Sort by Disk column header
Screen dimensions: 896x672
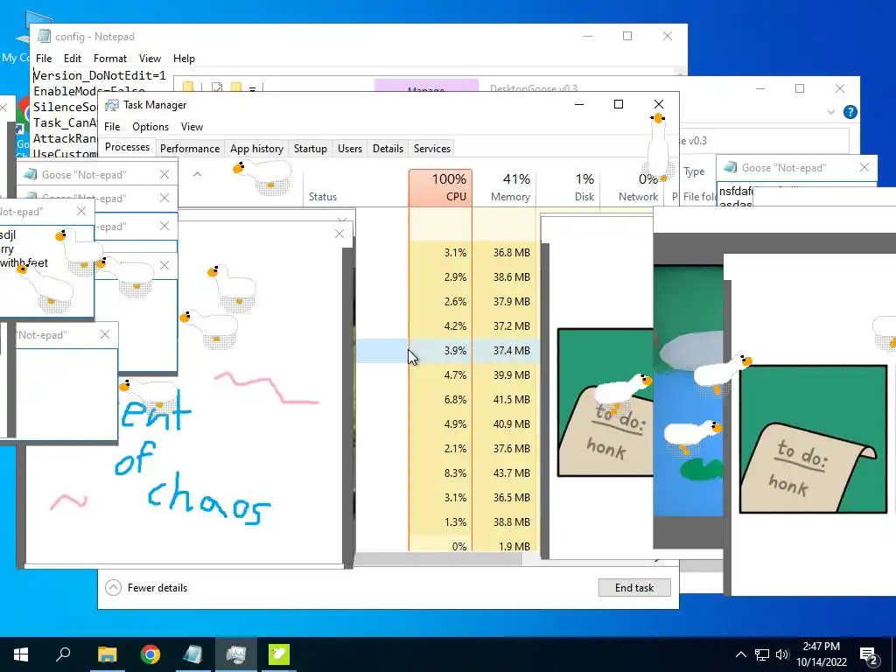tap(568, 187)
